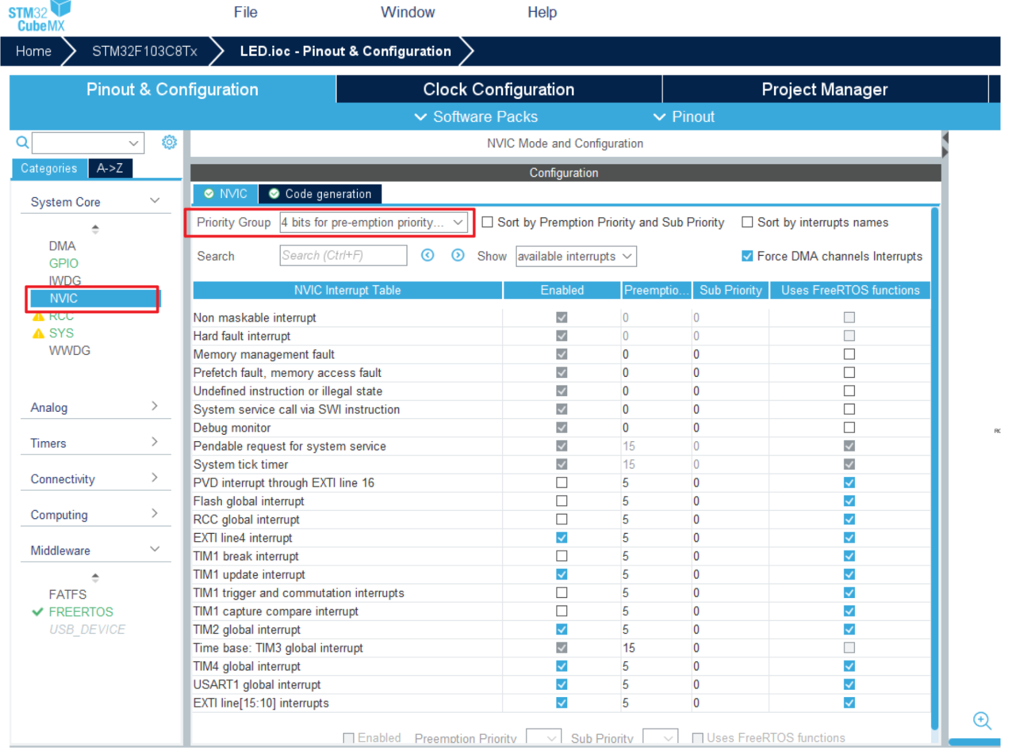1012x755 pixels.
Task: Go to Home in breadcrumb
Action: (x=33, y=51)
